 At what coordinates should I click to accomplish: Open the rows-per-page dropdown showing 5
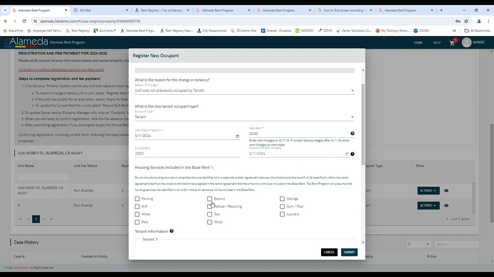coord(419,244)
